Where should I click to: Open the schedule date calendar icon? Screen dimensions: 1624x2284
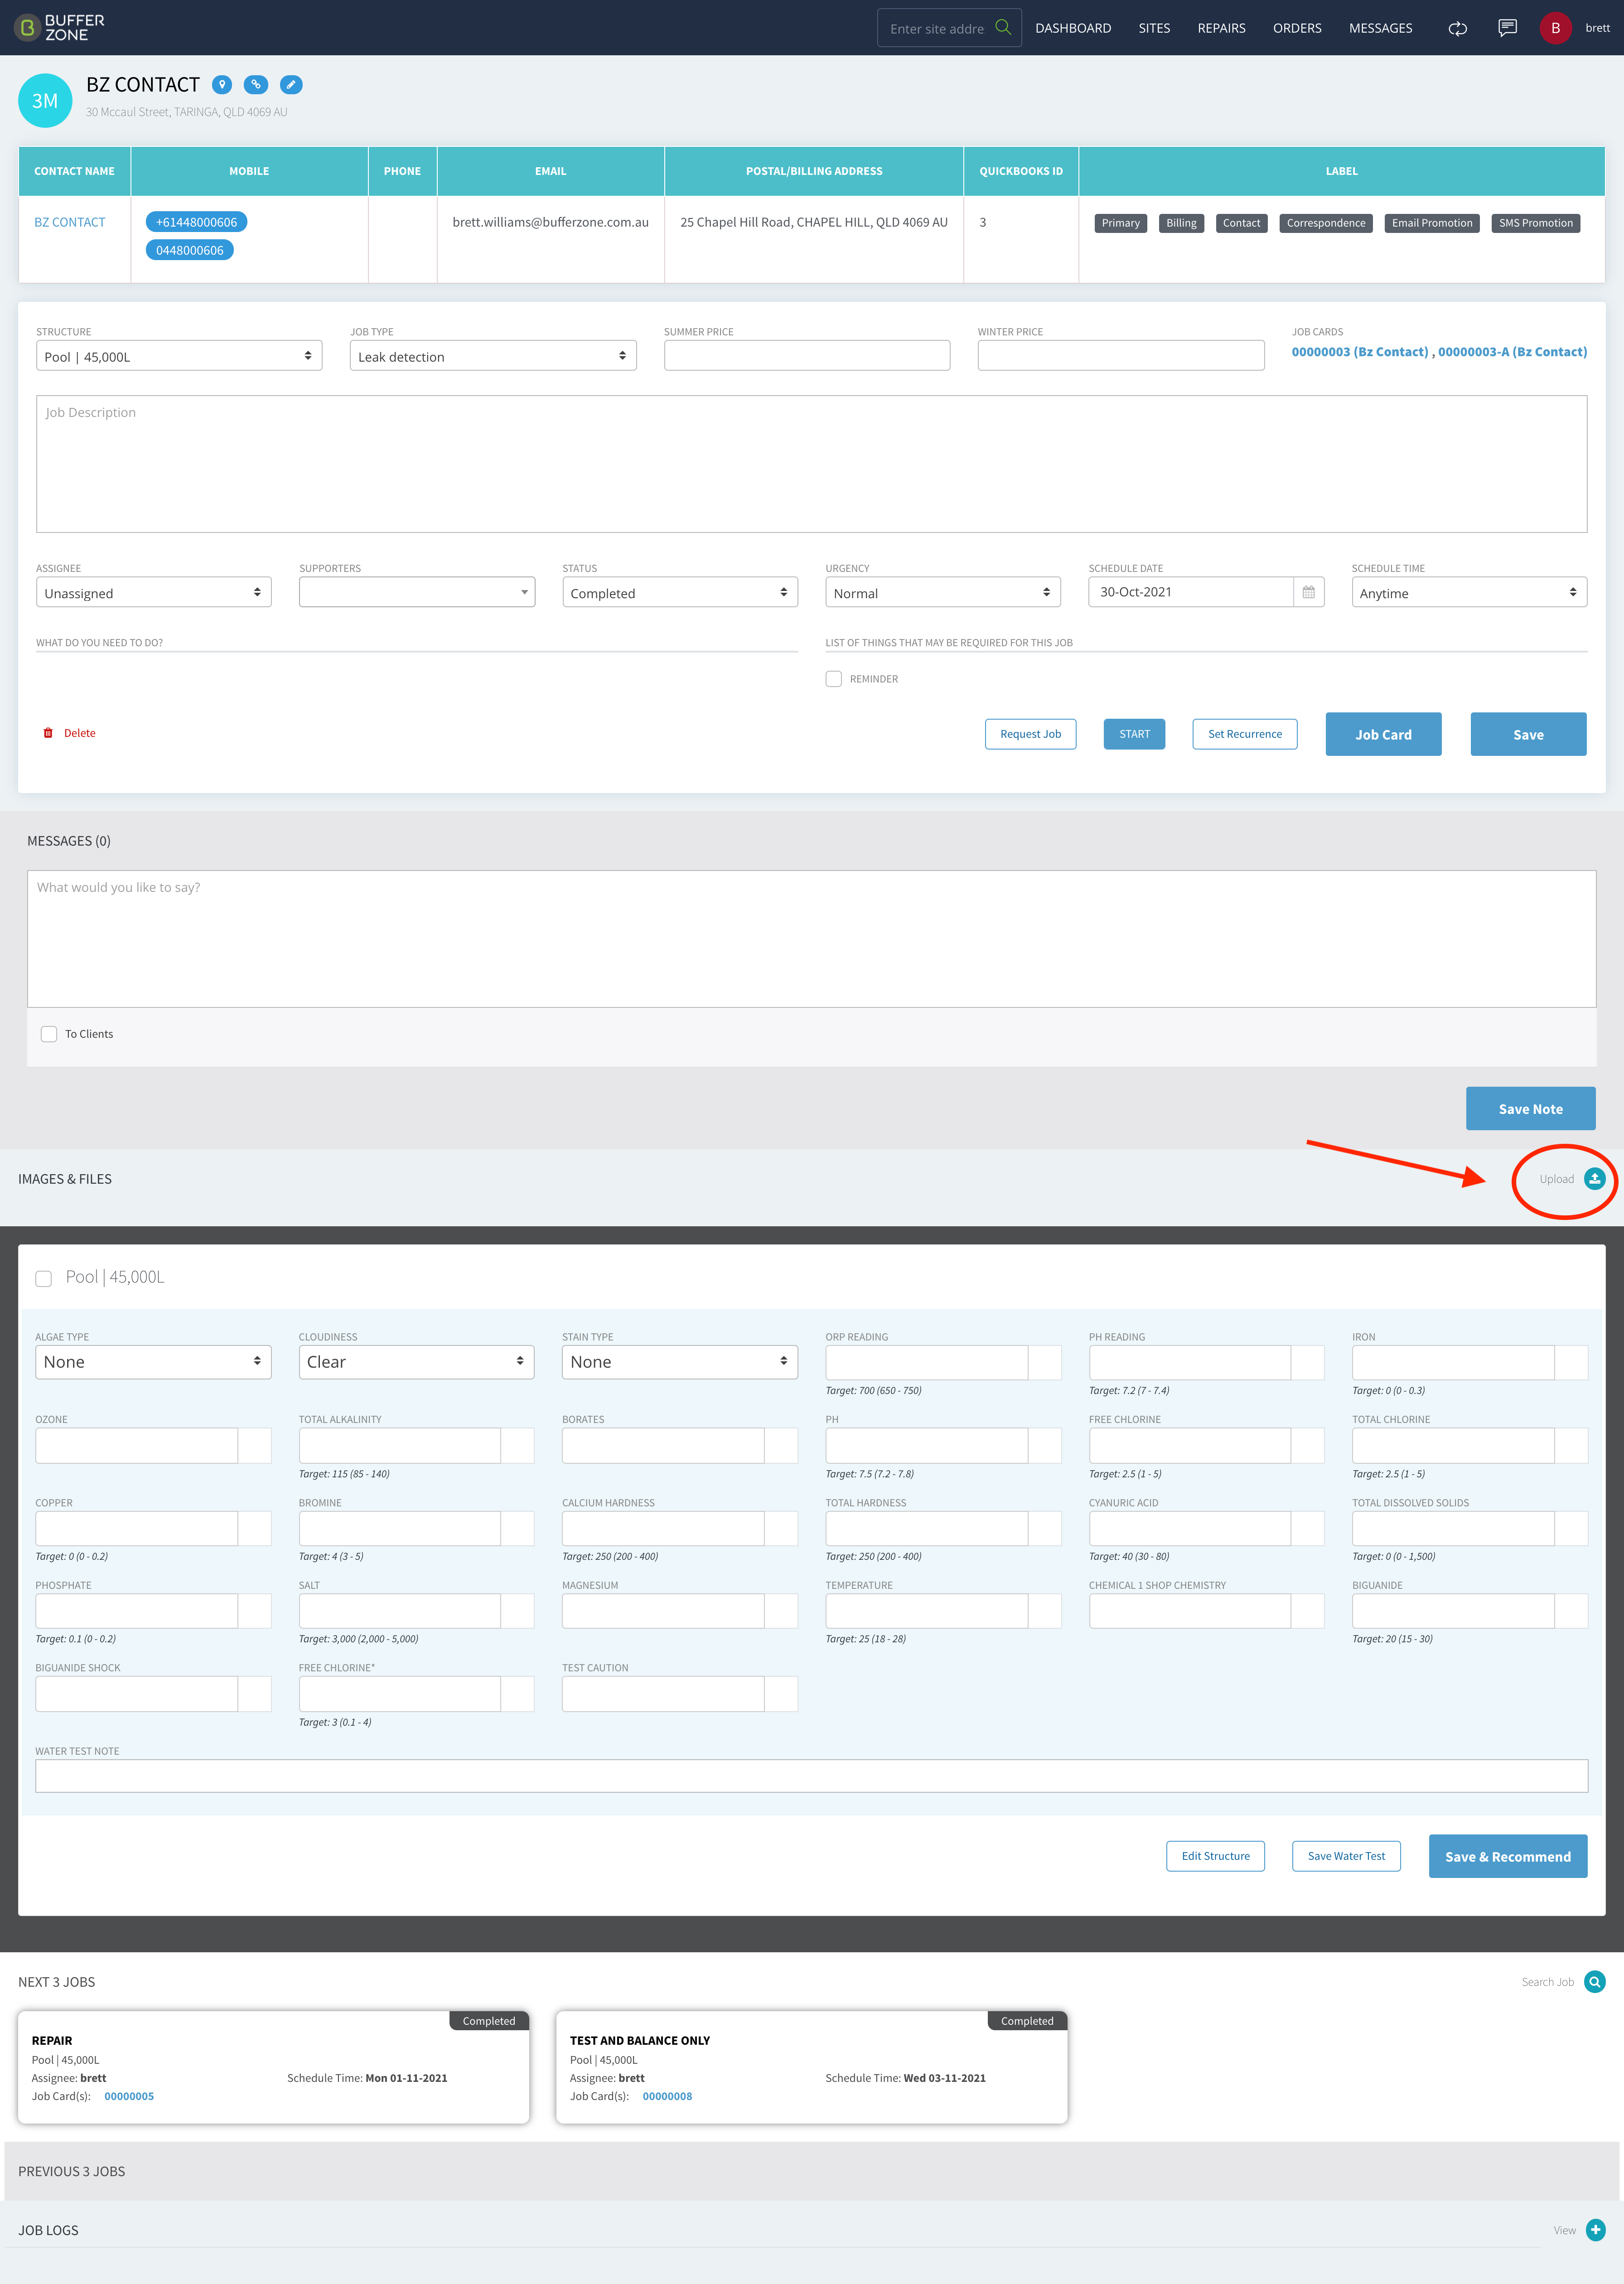click(1309, 592)
